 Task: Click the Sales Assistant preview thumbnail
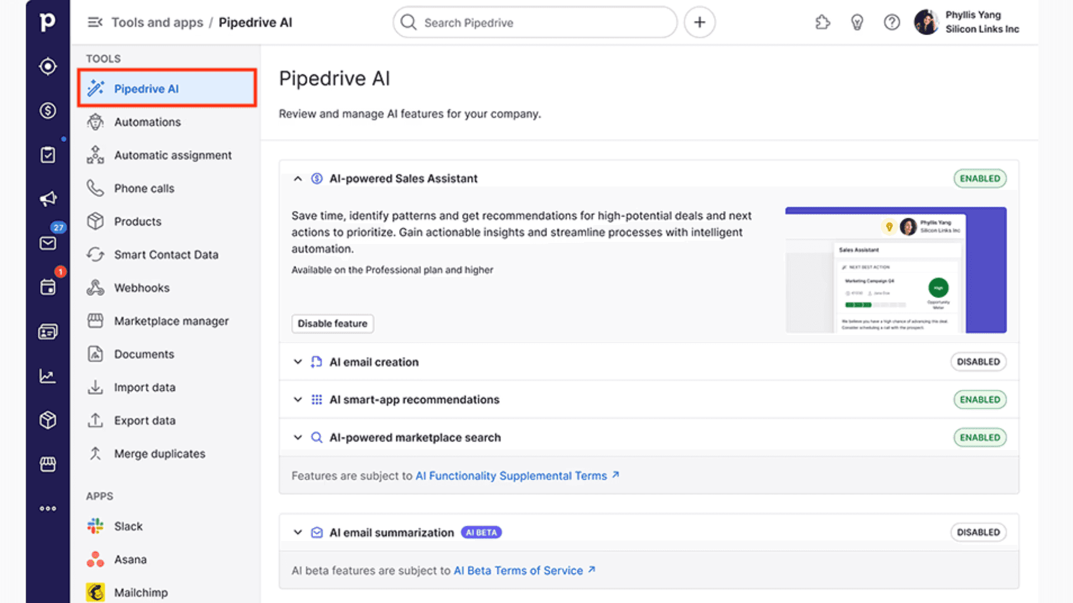tap(896, 270)
